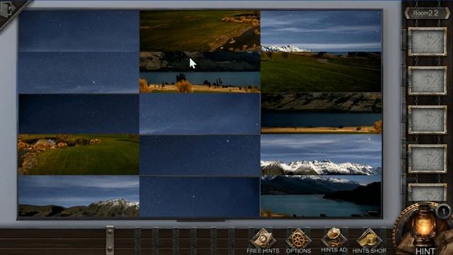Select the partially hidden bottom inventory slot
Viewport: 453px width, 255px height.
[x=428, y=192]
